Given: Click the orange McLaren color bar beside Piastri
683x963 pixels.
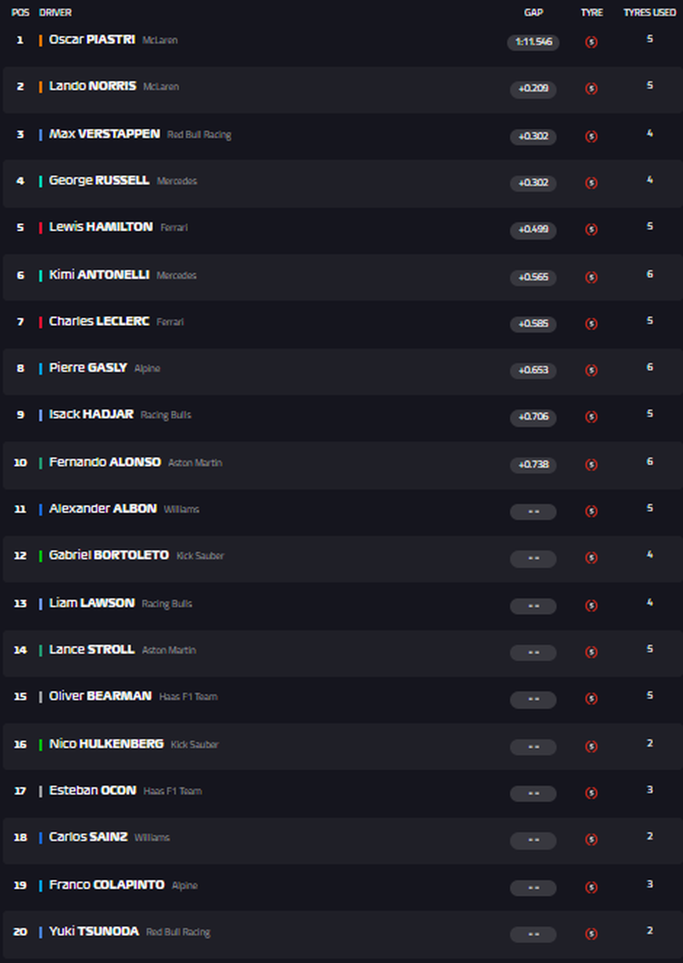Looking at the screenshot, I should 41,41.
